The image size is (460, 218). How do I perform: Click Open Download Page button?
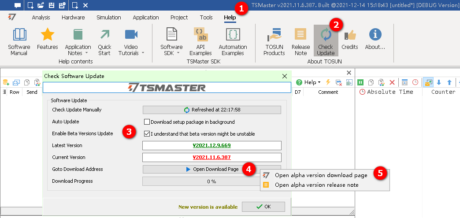point(212,169)
